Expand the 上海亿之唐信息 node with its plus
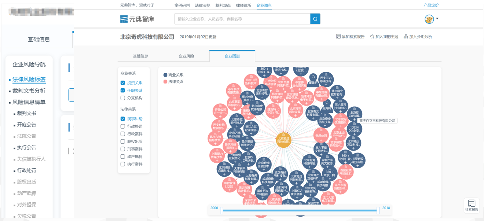 (297, 198)
